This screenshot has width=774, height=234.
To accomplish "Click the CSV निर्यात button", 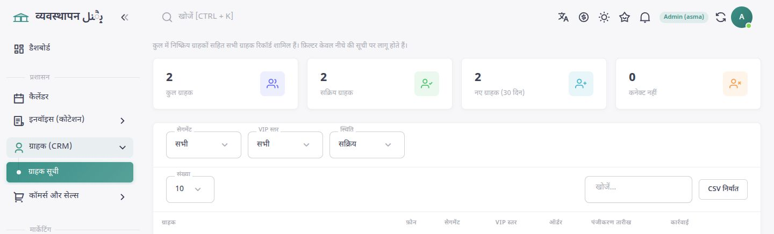I will pos(723,189).
